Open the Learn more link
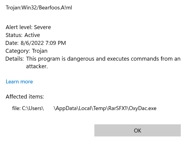Viewport: 189px width, 141px height. click(19, 82)
